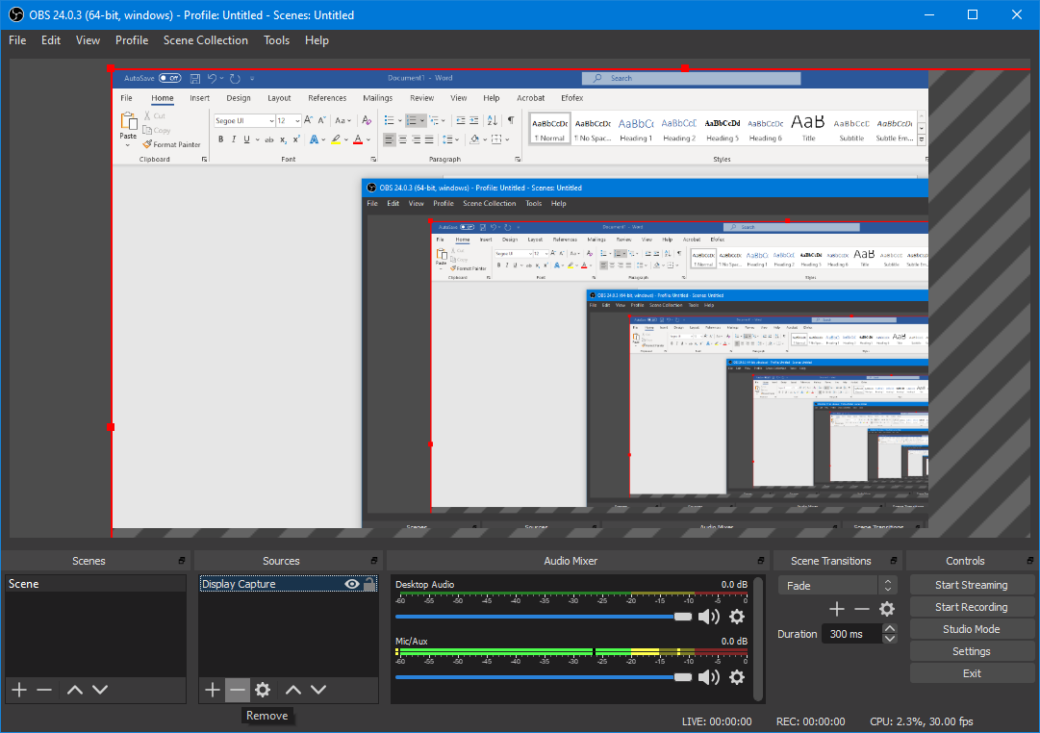Screen dimensions: 1040x733
Task: Click the Exit button in Controls
Action: (972, 673)
